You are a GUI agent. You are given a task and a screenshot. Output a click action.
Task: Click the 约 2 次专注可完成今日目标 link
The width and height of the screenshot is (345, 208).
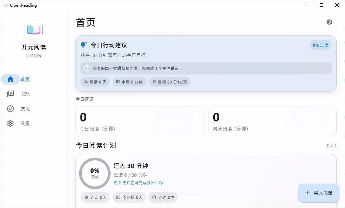click(x=138, y=183)
